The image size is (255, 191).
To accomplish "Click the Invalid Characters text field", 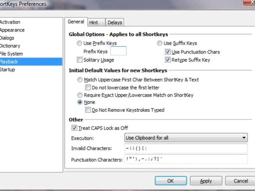I will 186,148.
